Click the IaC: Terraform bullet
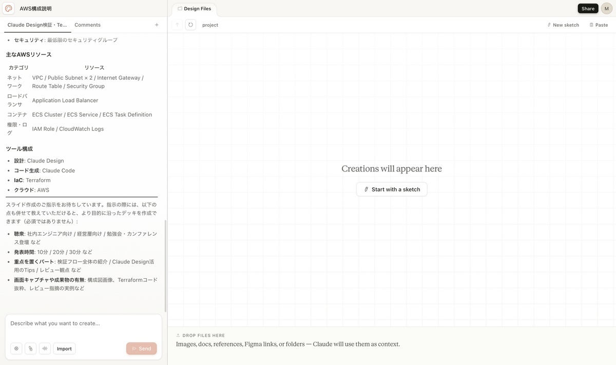The image size is (616, 365). pos(32,180)
